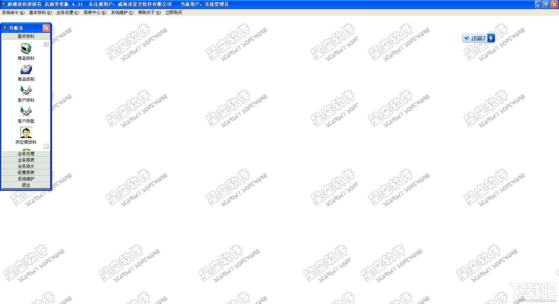559x304 pixels.
Task: Click the 商品资料 label text
Action: coord(26,58)
